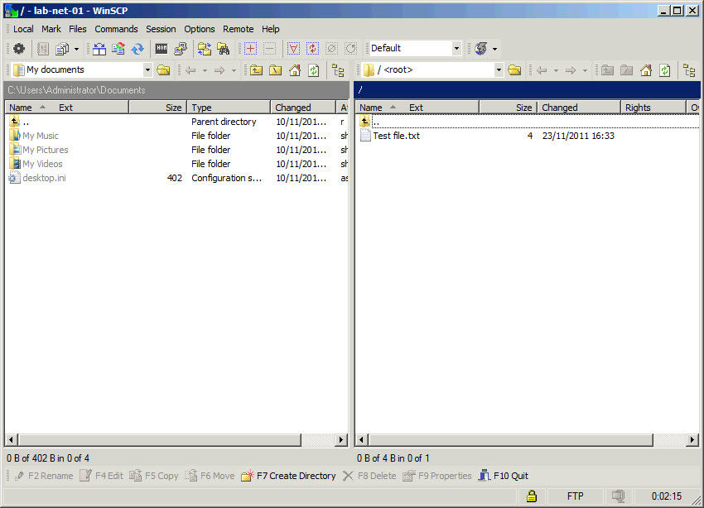Click remote Back arrow
704x508 pixels.
(542, 70)
